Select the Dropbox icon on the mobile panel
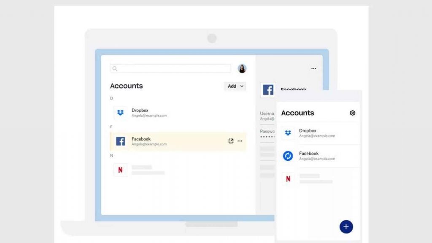The image size is (432, 243). [287, 132]
